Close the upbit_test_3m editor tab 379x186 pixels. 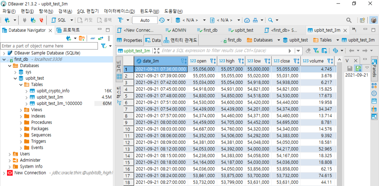[345, 30]
